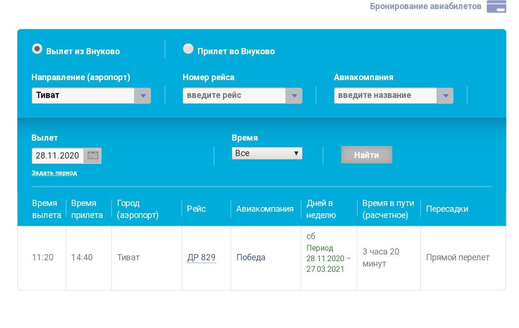Open flight ДР 829 link

[201, 257]
